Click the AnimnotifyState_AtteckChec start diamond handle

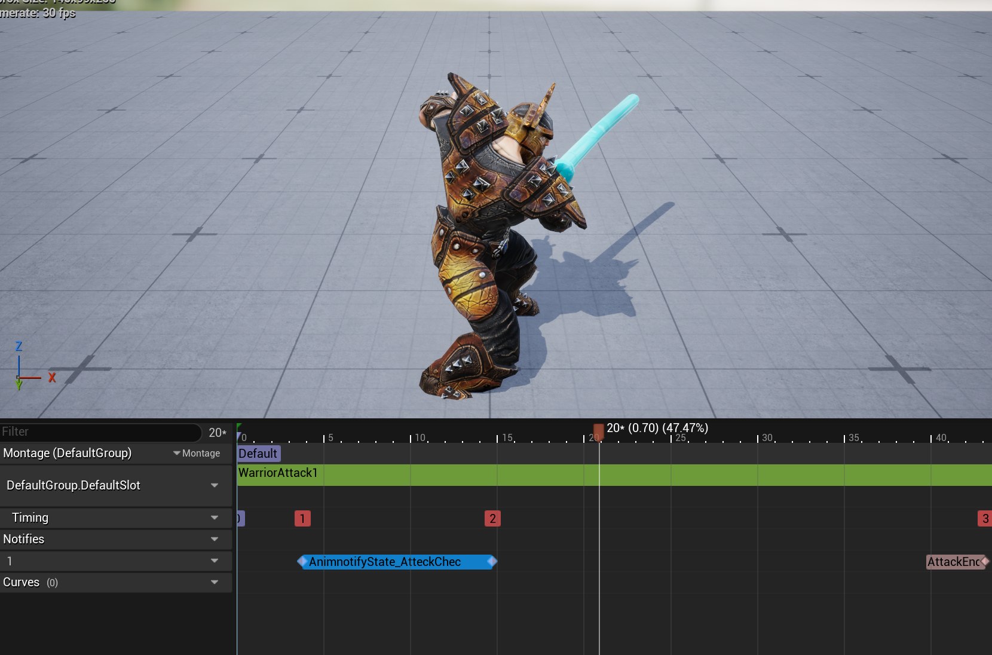(302, 562)
